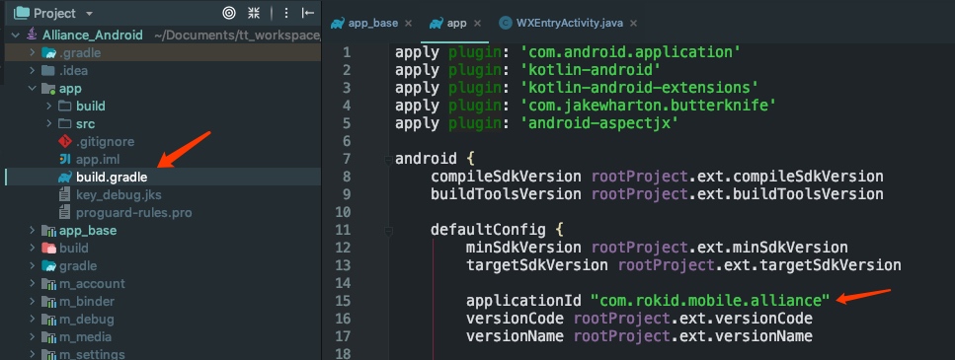Screen dimensions: 955x360
Task: Select proguard-rules.pro file
Action: pyautogui.click(x=133, y=213)
